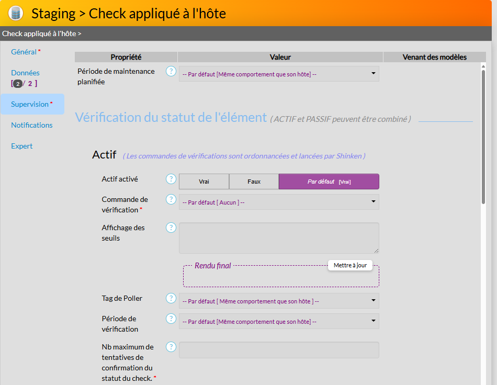The image size is (497, 385).
Task: Open the Notifications tab
Action: tap(32, 125)
